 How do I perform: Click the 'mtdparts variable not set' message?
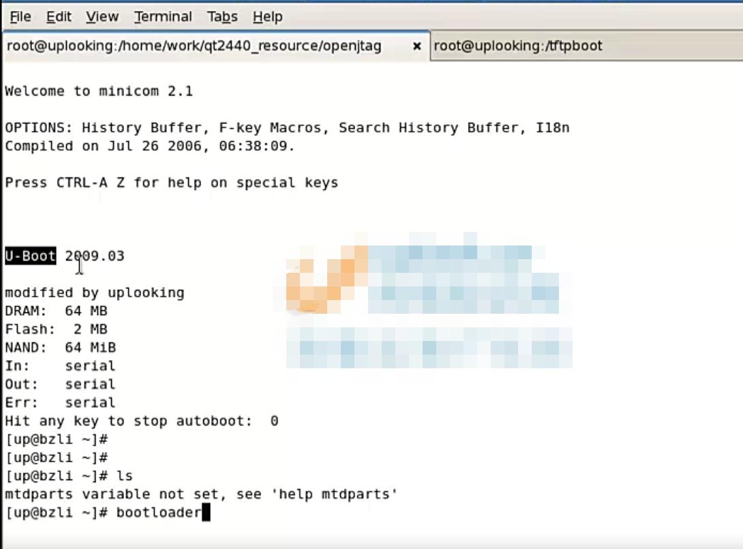click(201, 494)
